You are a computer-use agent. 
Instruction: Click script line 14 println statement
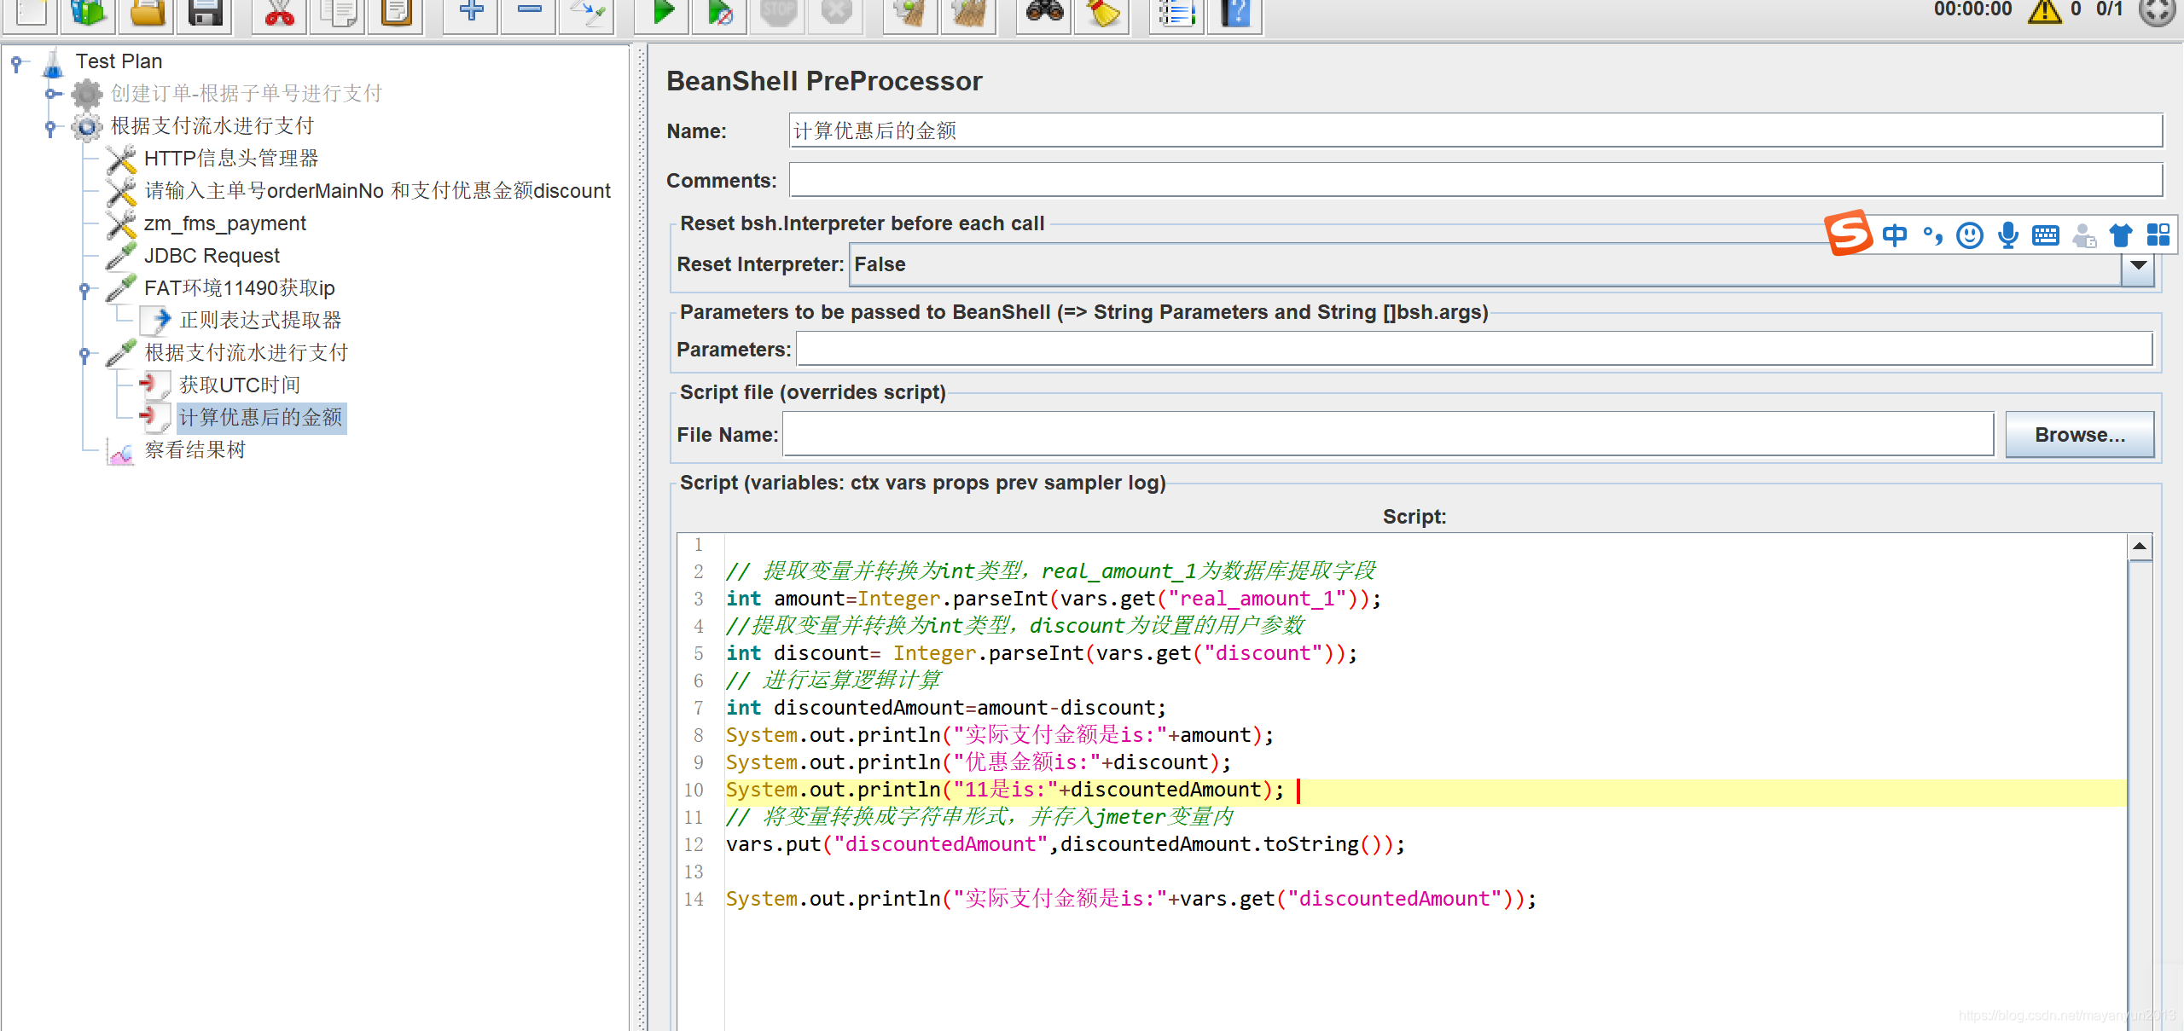[1130, 899]
